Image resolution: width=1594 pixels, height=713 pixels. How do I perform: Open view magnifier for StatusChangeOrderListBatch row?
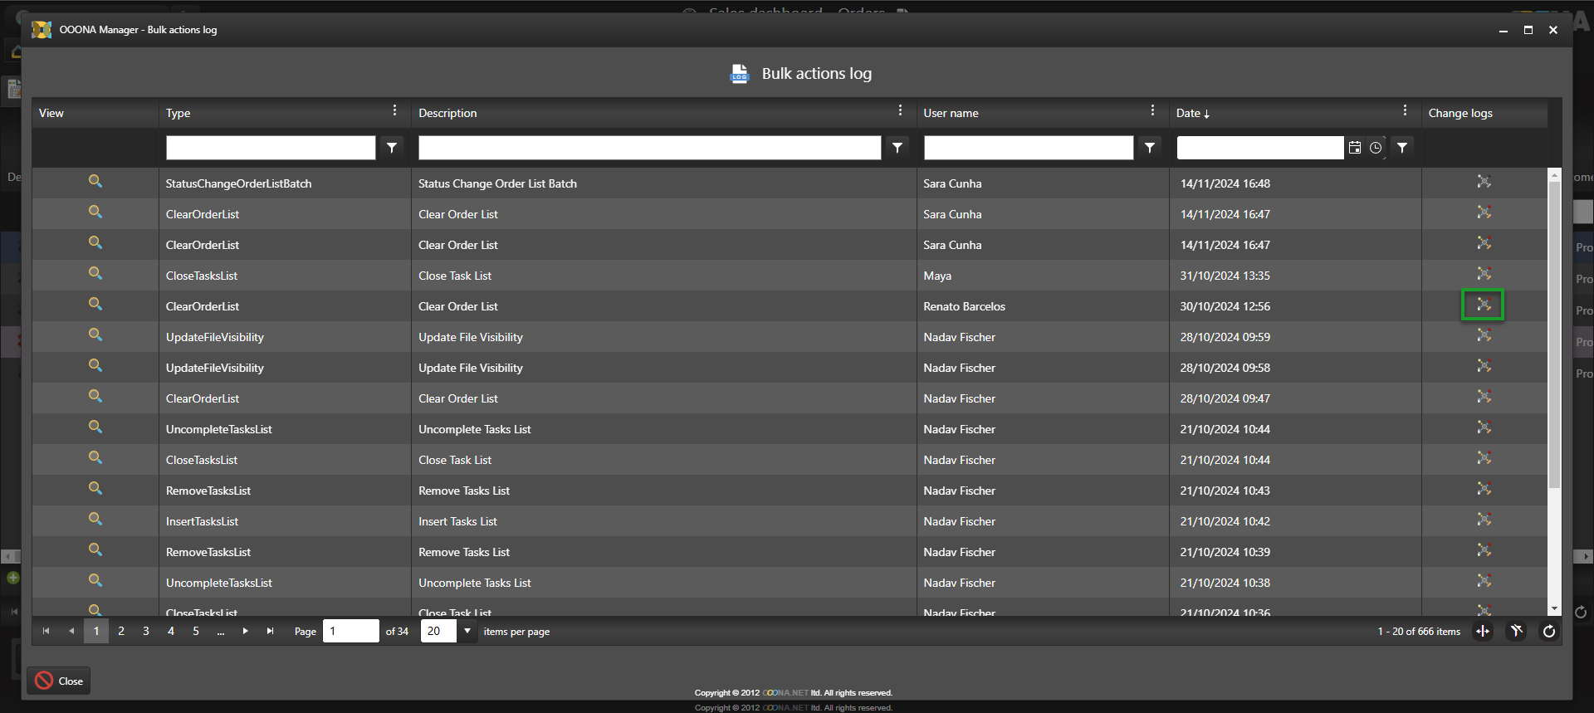point(95,181)
